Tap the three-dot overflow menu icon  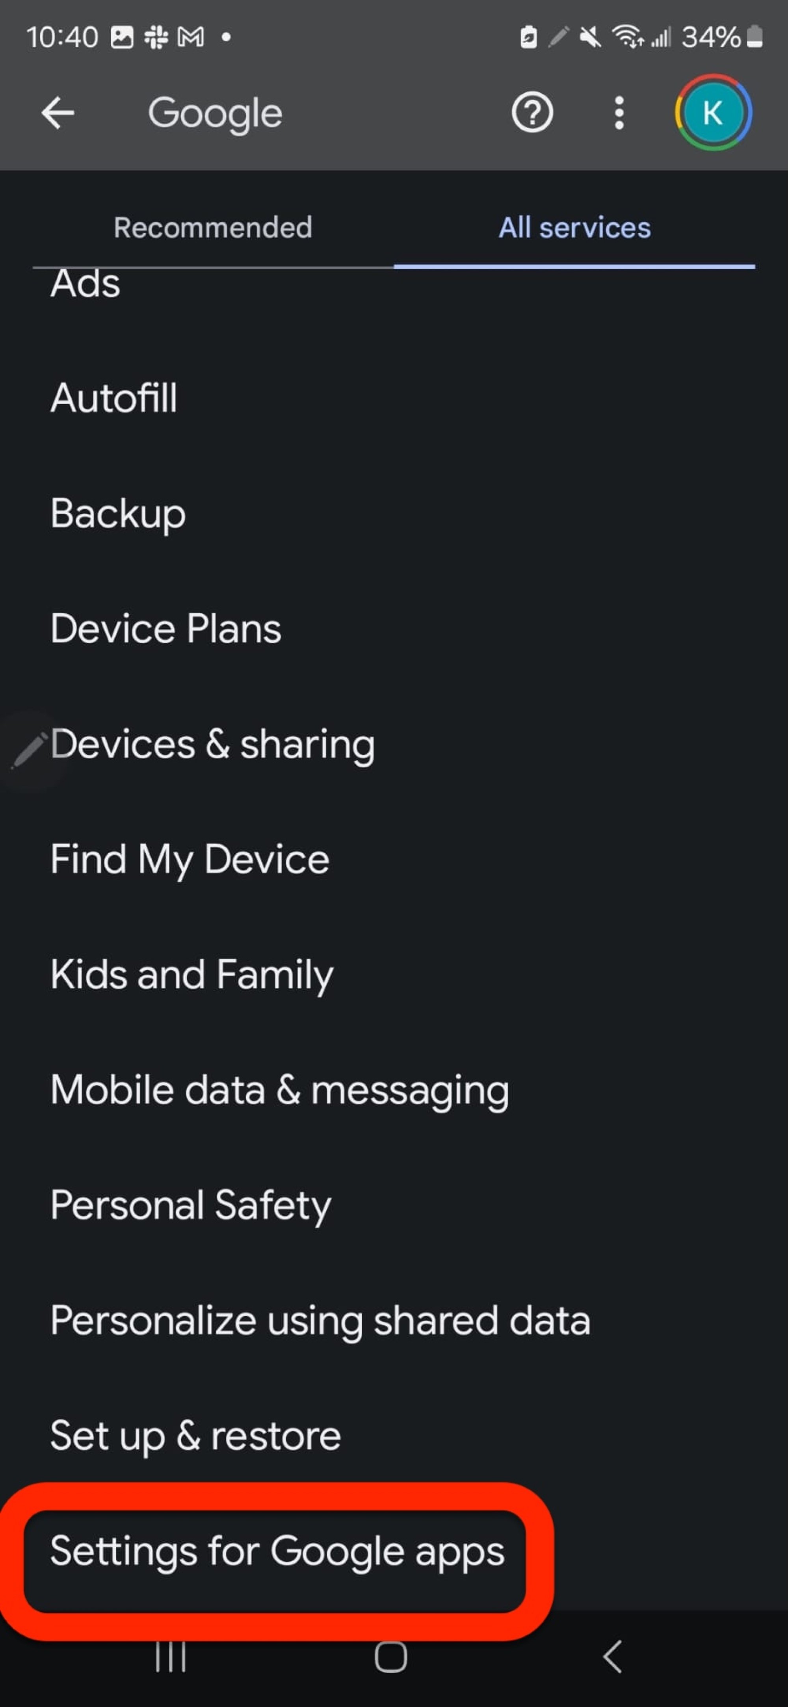(x=617, y=113)
